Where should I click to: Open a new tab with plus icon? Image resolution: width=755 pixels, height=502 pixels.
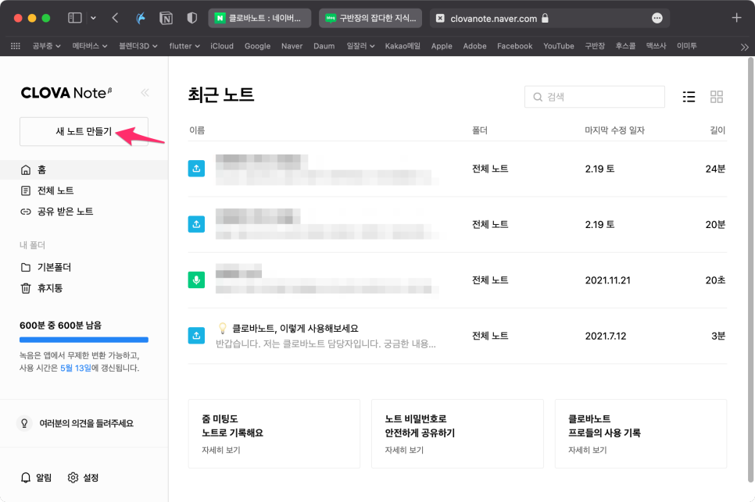(x=736, y=18)
